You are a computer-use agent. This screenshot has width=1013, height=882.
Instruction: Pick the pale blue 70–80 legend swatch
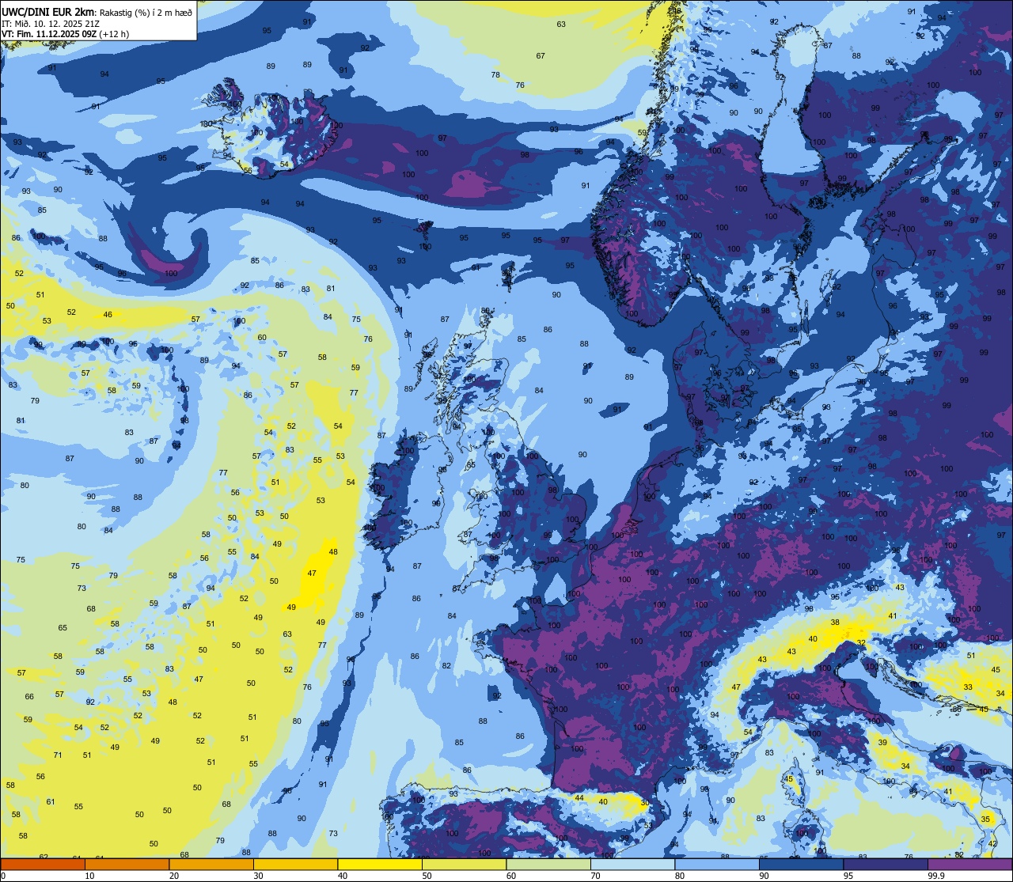click(x=632, y=864)
